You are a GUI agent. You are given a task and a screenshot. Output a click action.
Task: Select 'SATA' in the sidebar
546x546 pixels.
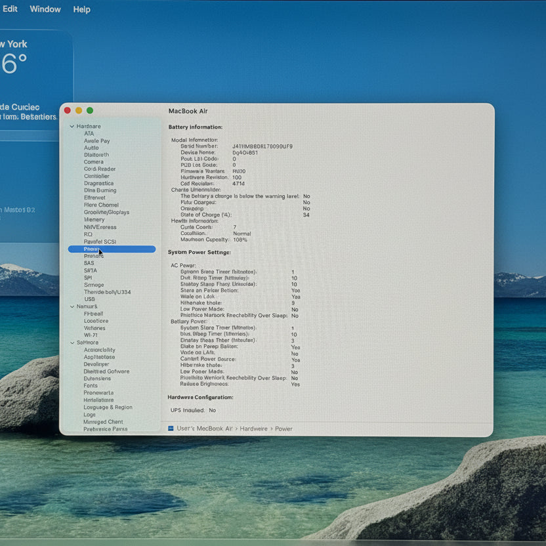coord(90,270)
